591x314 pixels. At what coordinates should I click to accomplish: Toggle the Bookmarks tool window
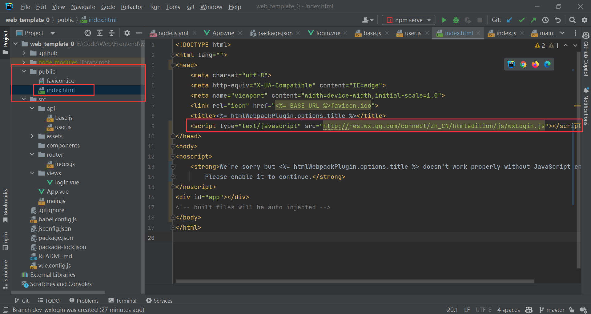click(5, 205)
